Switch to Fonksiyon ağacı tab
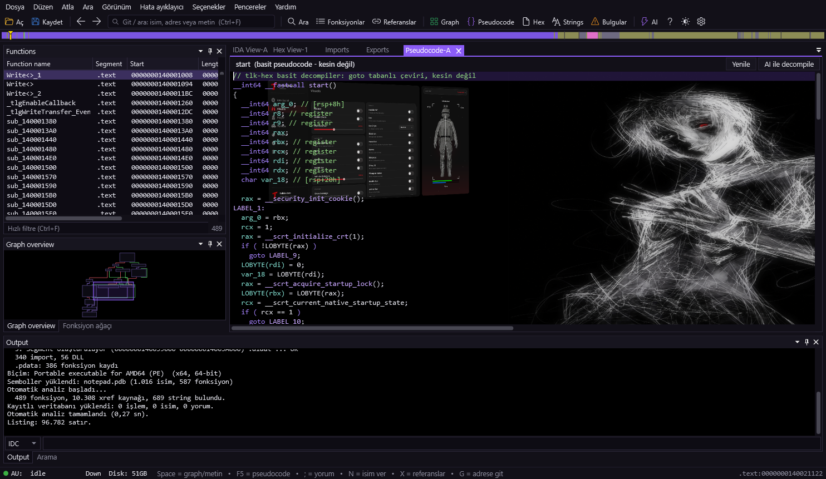The height and width of the screenshot is (479, 826). tap(87, 326)
